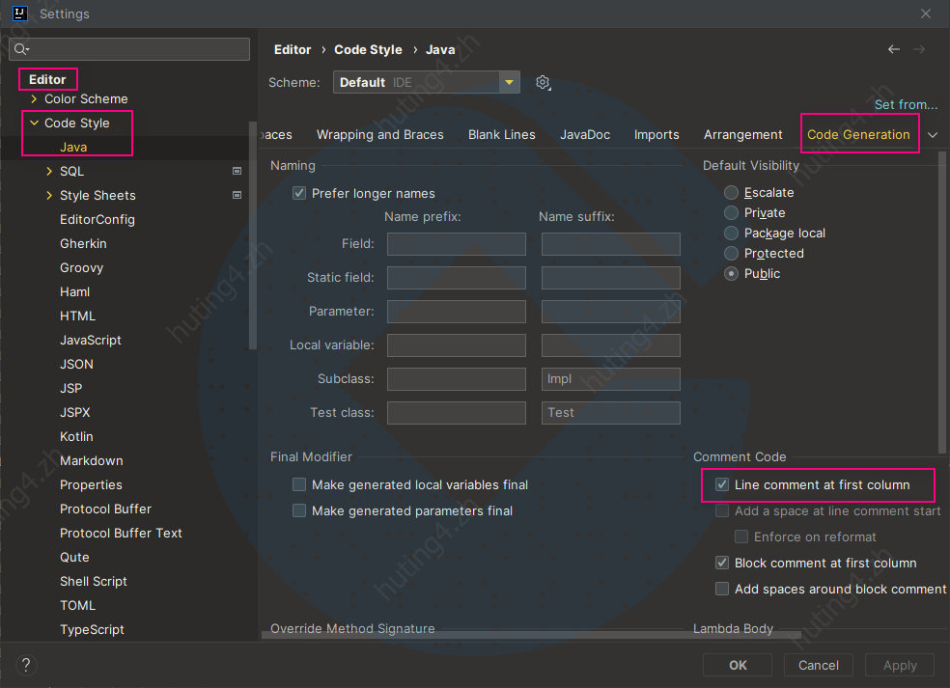The height and width of the screenshot is (688, 950).
Task: Click the IntelliJ logo in the title bar
Action: click(20, 14)
